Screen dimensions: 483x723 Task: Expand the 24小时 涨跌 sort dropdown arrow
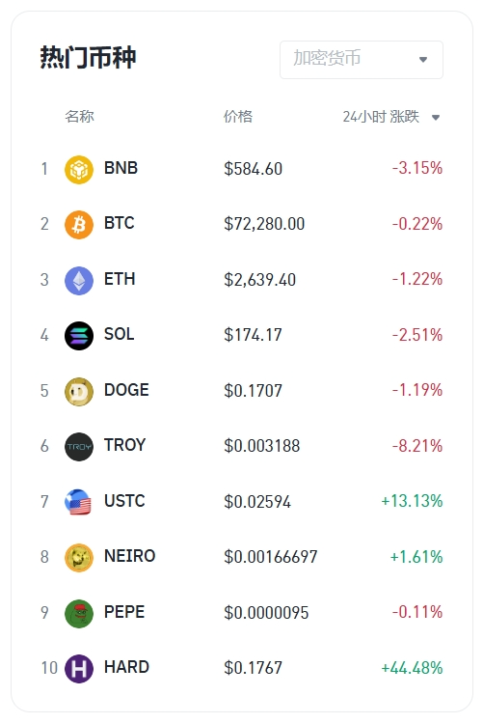pyautogui.click(x=436, y=118)
